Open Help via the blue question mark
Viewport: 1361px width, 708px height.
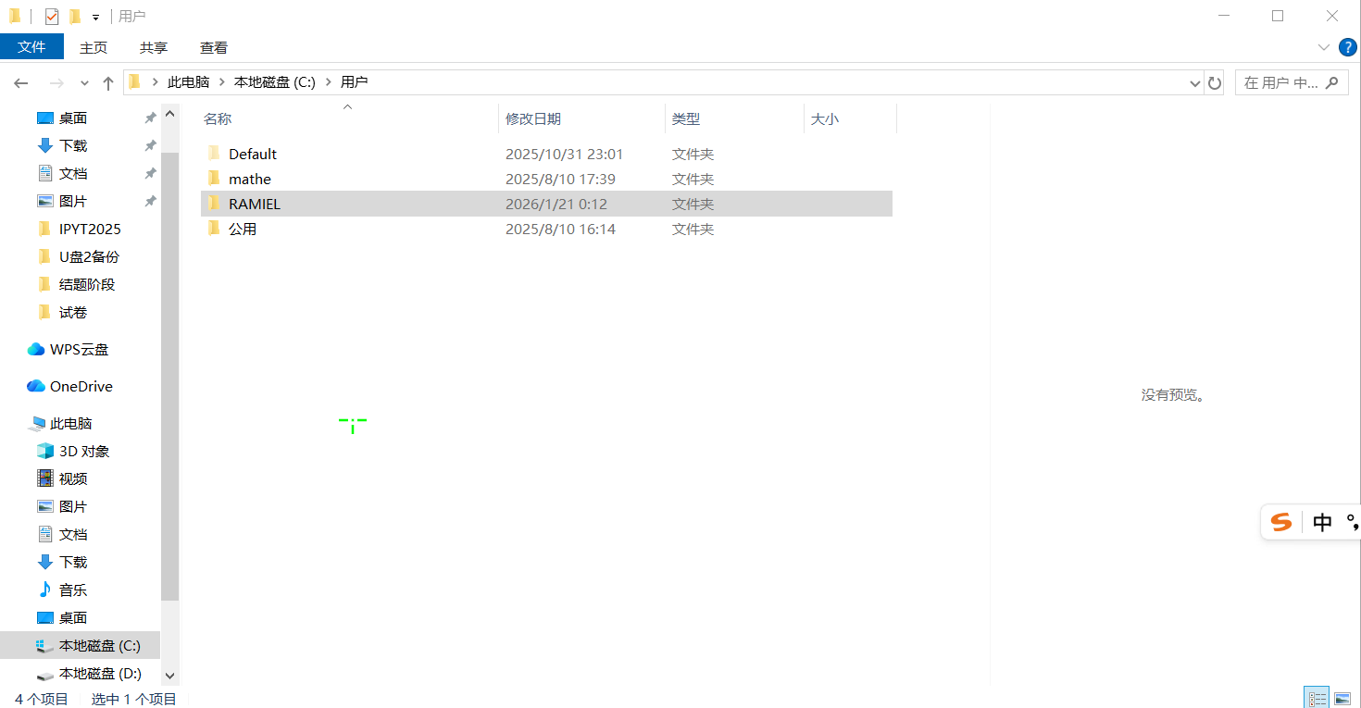pyautogui.click(x=1347, y=46)
